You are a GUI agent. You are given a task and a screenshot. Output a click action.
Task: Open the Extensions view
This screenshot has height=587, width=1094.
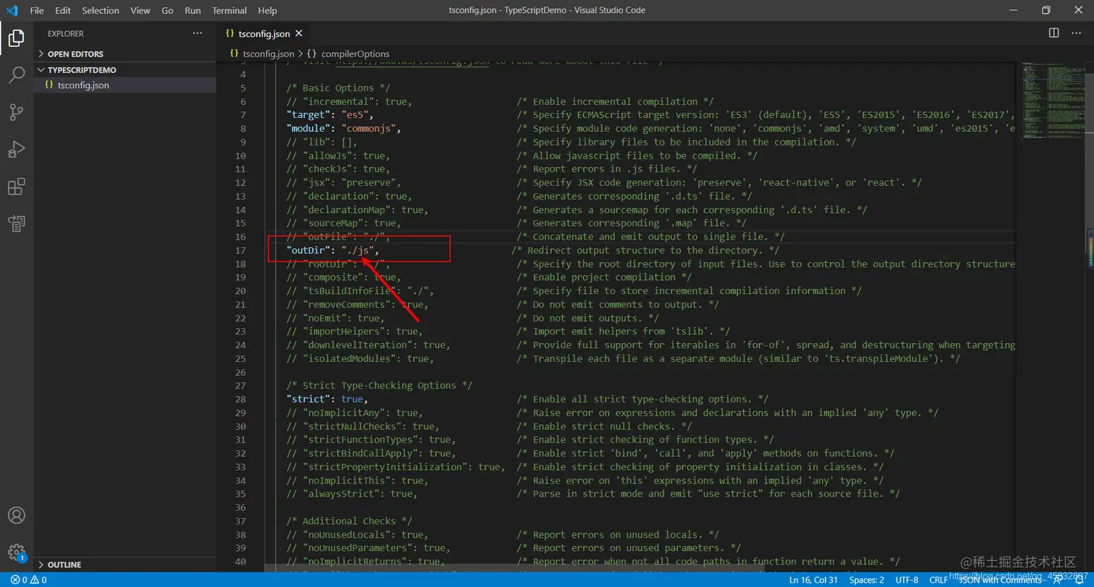(16, 187)
